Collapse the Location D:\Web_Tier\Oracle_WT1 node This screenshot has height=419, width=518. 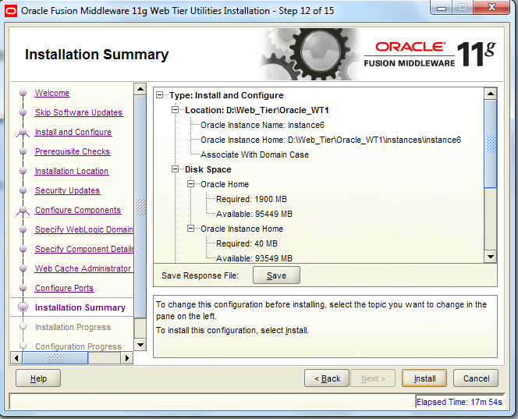(x=175, y=110)
